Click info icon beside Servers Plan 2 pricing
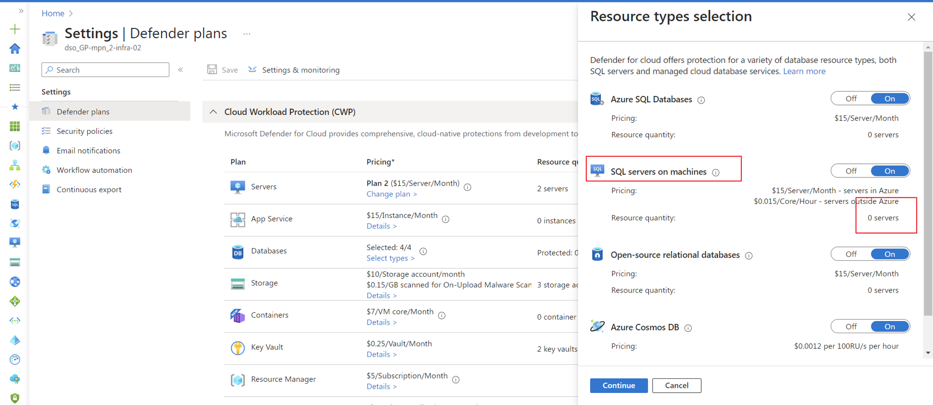The image size is (933, 405). [467, 187]
